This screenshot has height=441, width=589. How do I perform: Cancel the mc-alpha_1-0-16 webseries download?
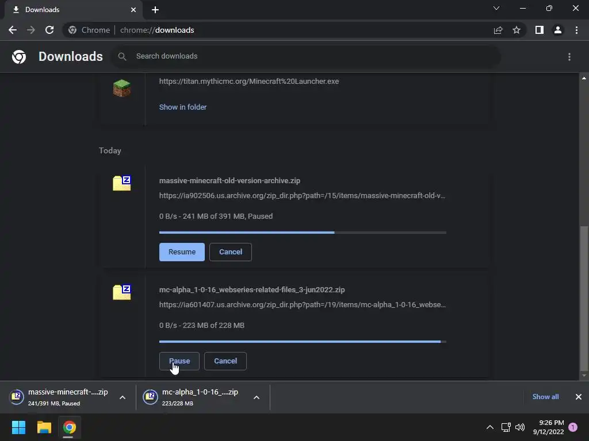(225, 361)
